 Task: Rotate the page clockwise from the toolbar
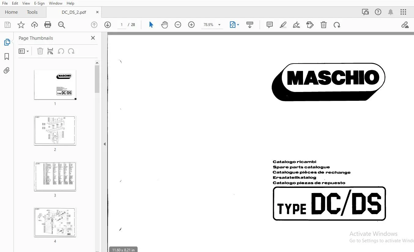(337, 25)
